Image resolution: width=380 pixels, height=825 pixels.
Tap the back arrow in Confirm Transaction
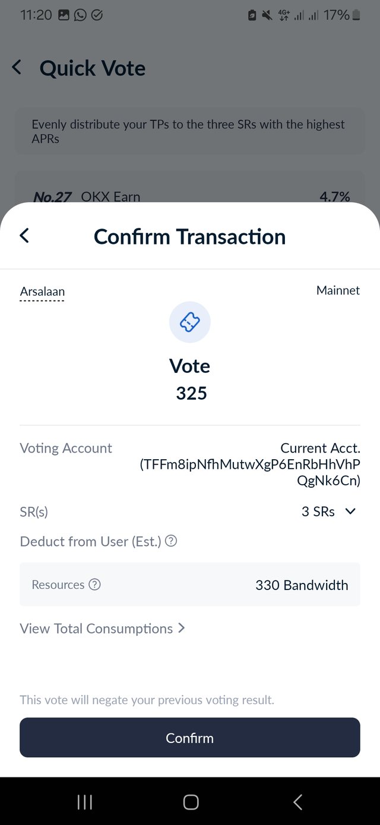24,236
